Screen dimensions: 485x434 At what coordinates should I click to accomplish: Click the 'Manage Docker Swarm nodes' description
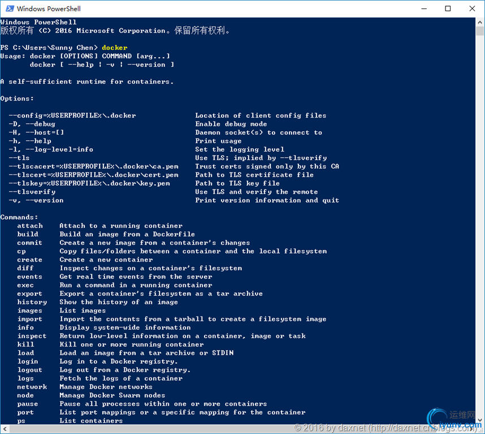(112, 396)
